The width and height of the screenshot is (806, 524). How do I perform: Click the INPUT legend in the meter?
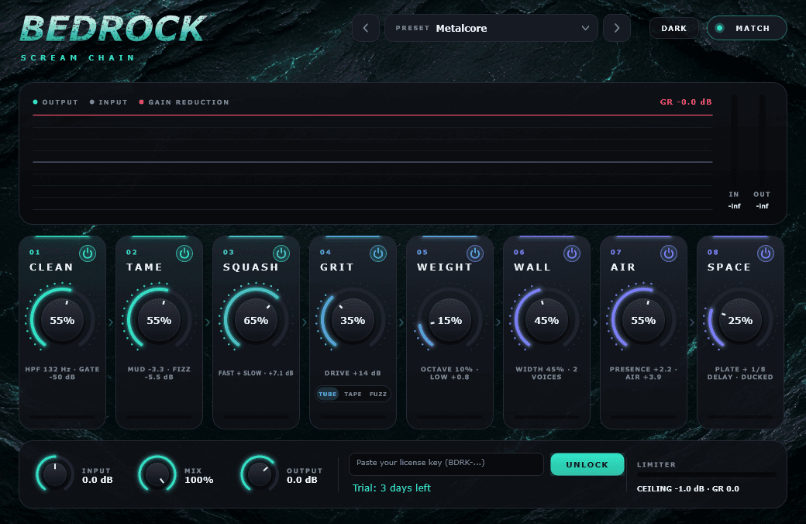108,102
